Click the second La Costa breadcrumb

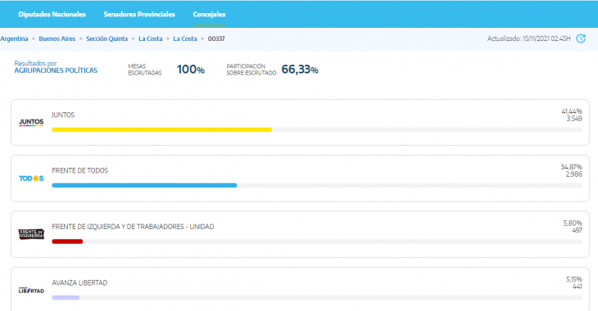(185, 39)
